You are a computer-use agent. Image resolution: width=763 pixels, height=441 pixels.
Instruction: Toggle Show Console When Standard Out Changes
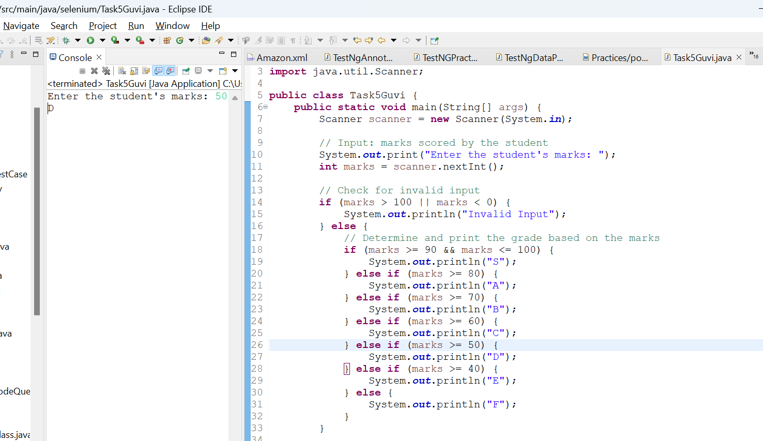point(158,71)
